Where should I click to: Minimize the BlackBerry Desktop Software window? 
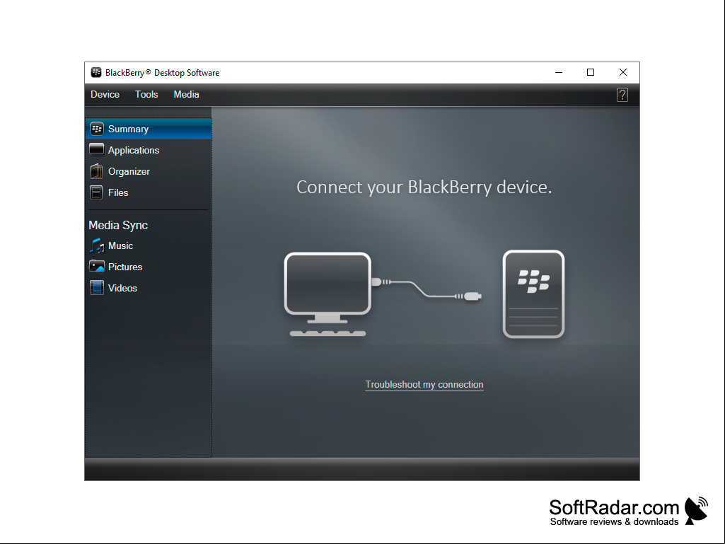[559, 72]
